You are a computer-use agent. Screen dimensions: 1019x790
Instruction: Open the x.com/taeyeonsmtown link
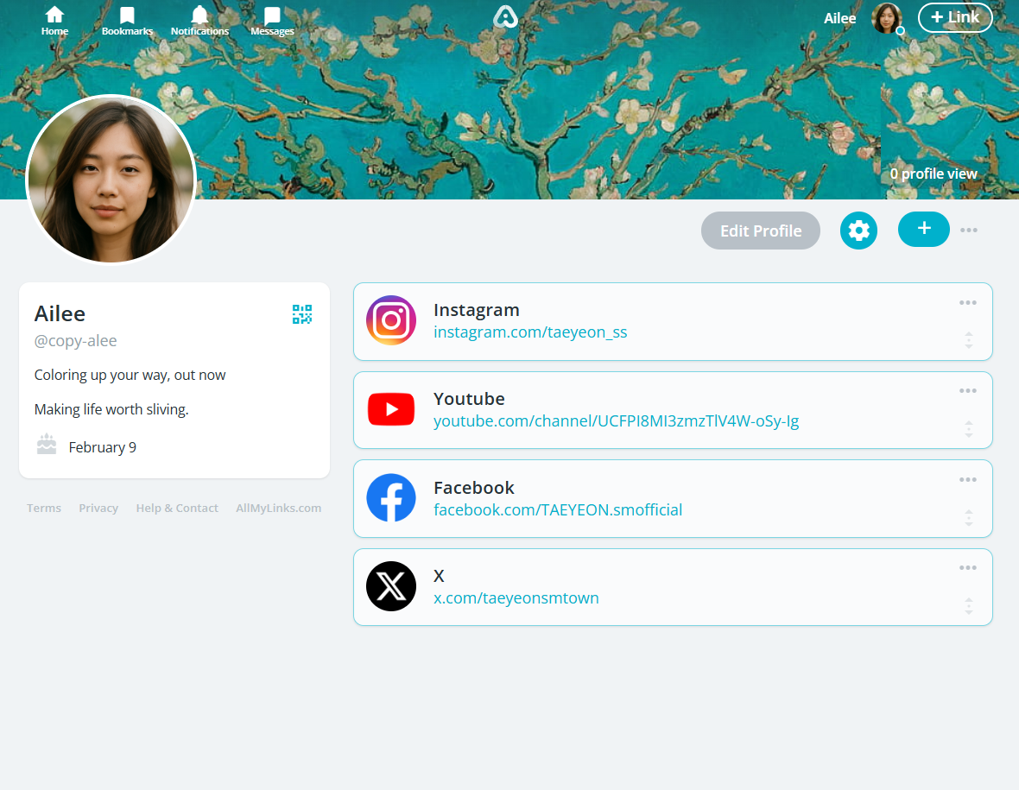(x=516, y=597)
